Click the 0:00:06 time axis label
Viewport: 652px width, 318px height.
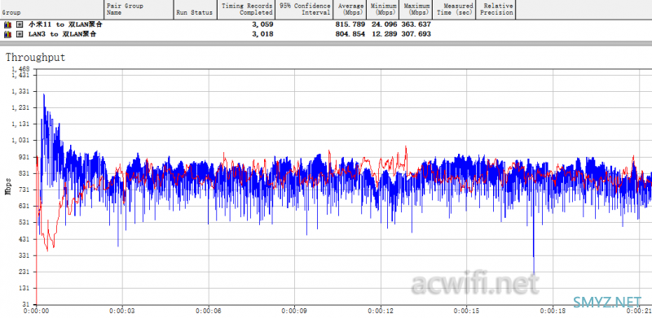point(209,311)
